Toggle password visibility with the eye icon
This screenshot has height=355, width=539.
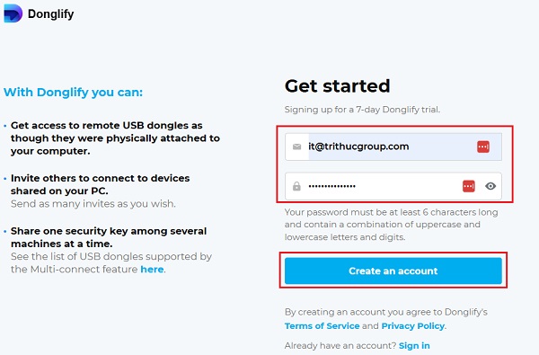[x=490, y=186]
